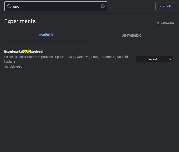
Task: Click the version number 99.0.4844.84
Action: [x=164, y=23]
